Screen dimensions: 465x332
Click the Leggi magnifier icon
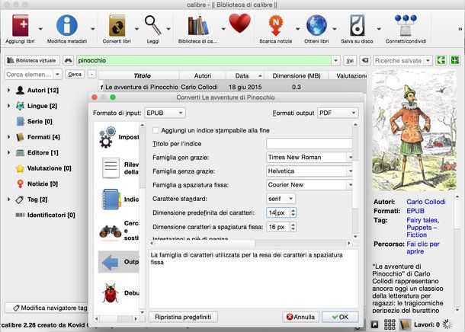pyautogui.click(x=153, y=25)
